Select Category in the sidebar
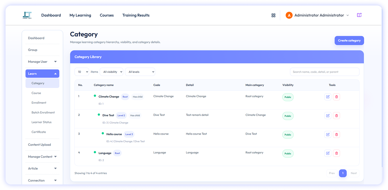 (x=42, y=83)
